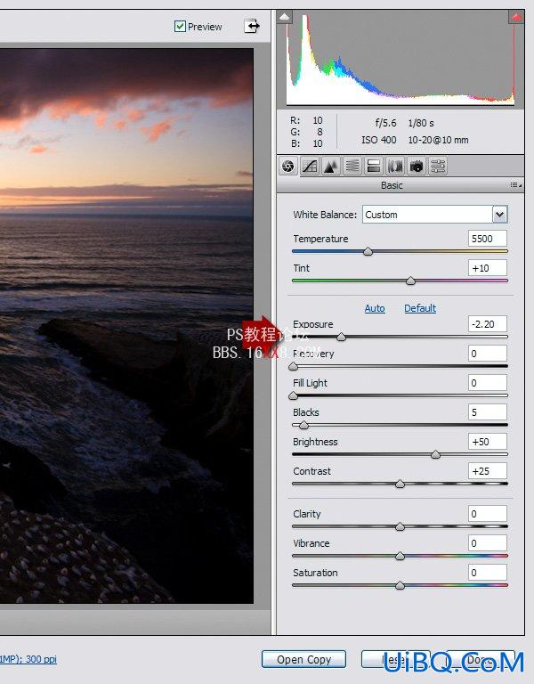Image resolution: width=534 pixels, height=684 pixels.
Task: Toggle highlight clipping warning in histogram
Action: (x=516, y=17)
